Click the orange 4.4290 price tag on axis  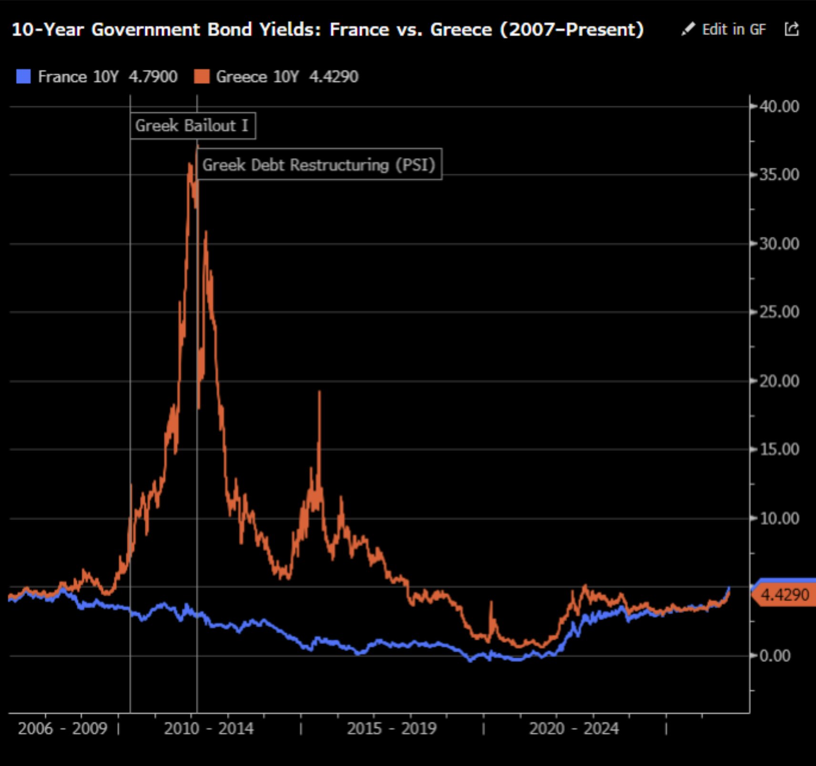click(785, 595)
